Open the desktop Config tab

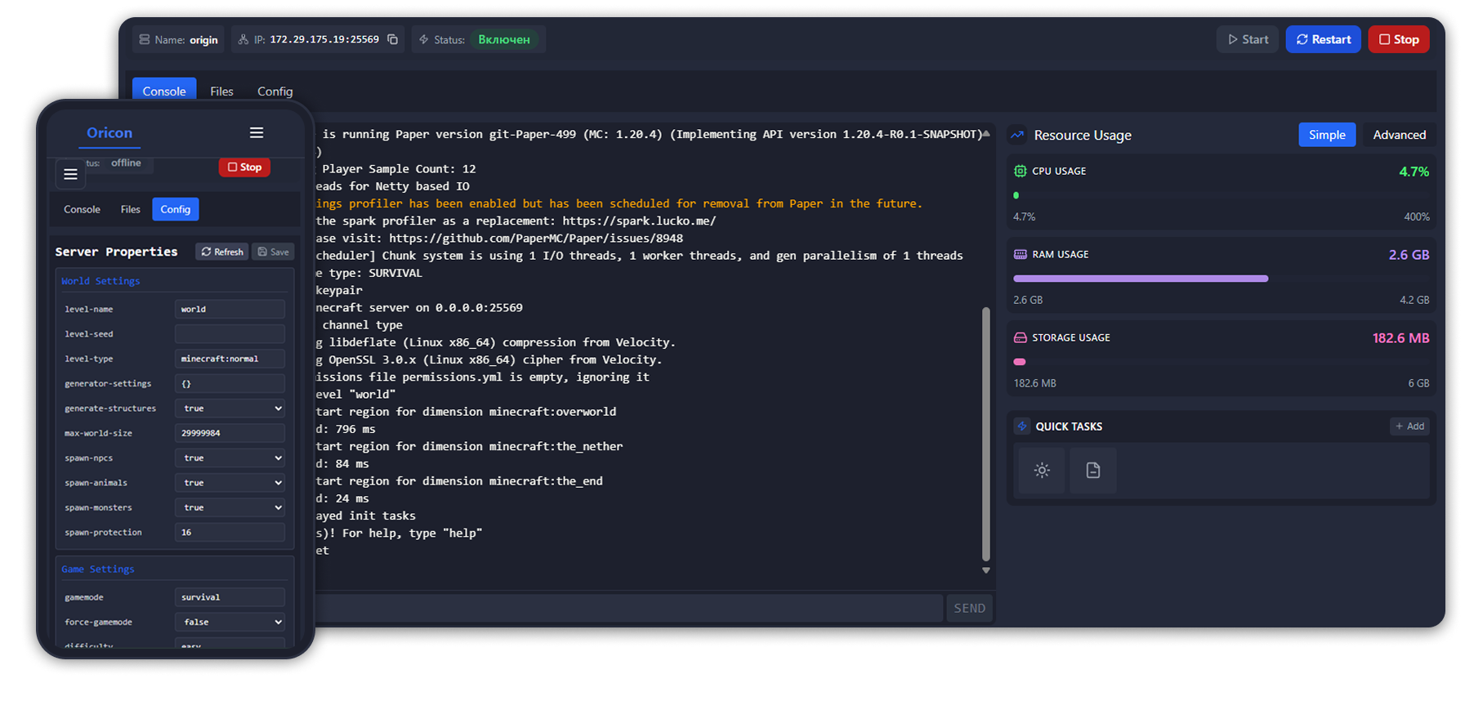coord(275,91)
